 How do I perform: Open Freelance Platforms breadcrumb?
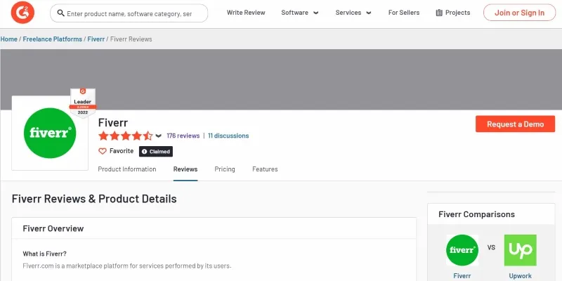click(52, 39)
